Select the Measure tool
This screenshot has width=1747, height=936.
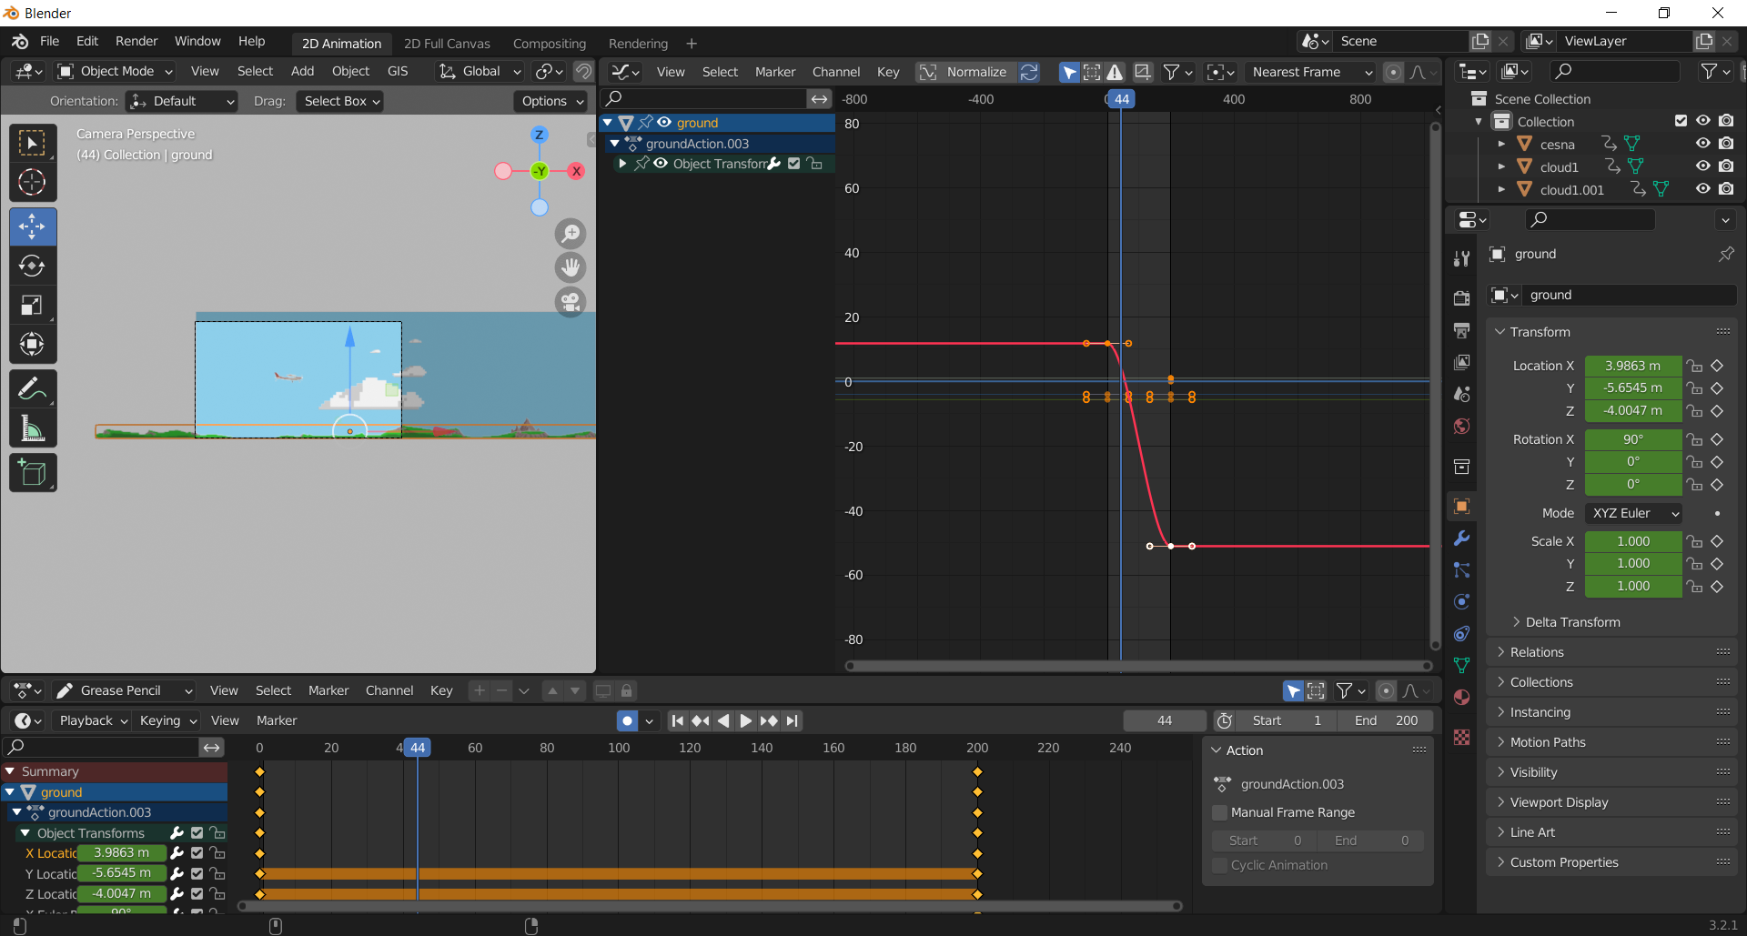(x=33, y=428)
